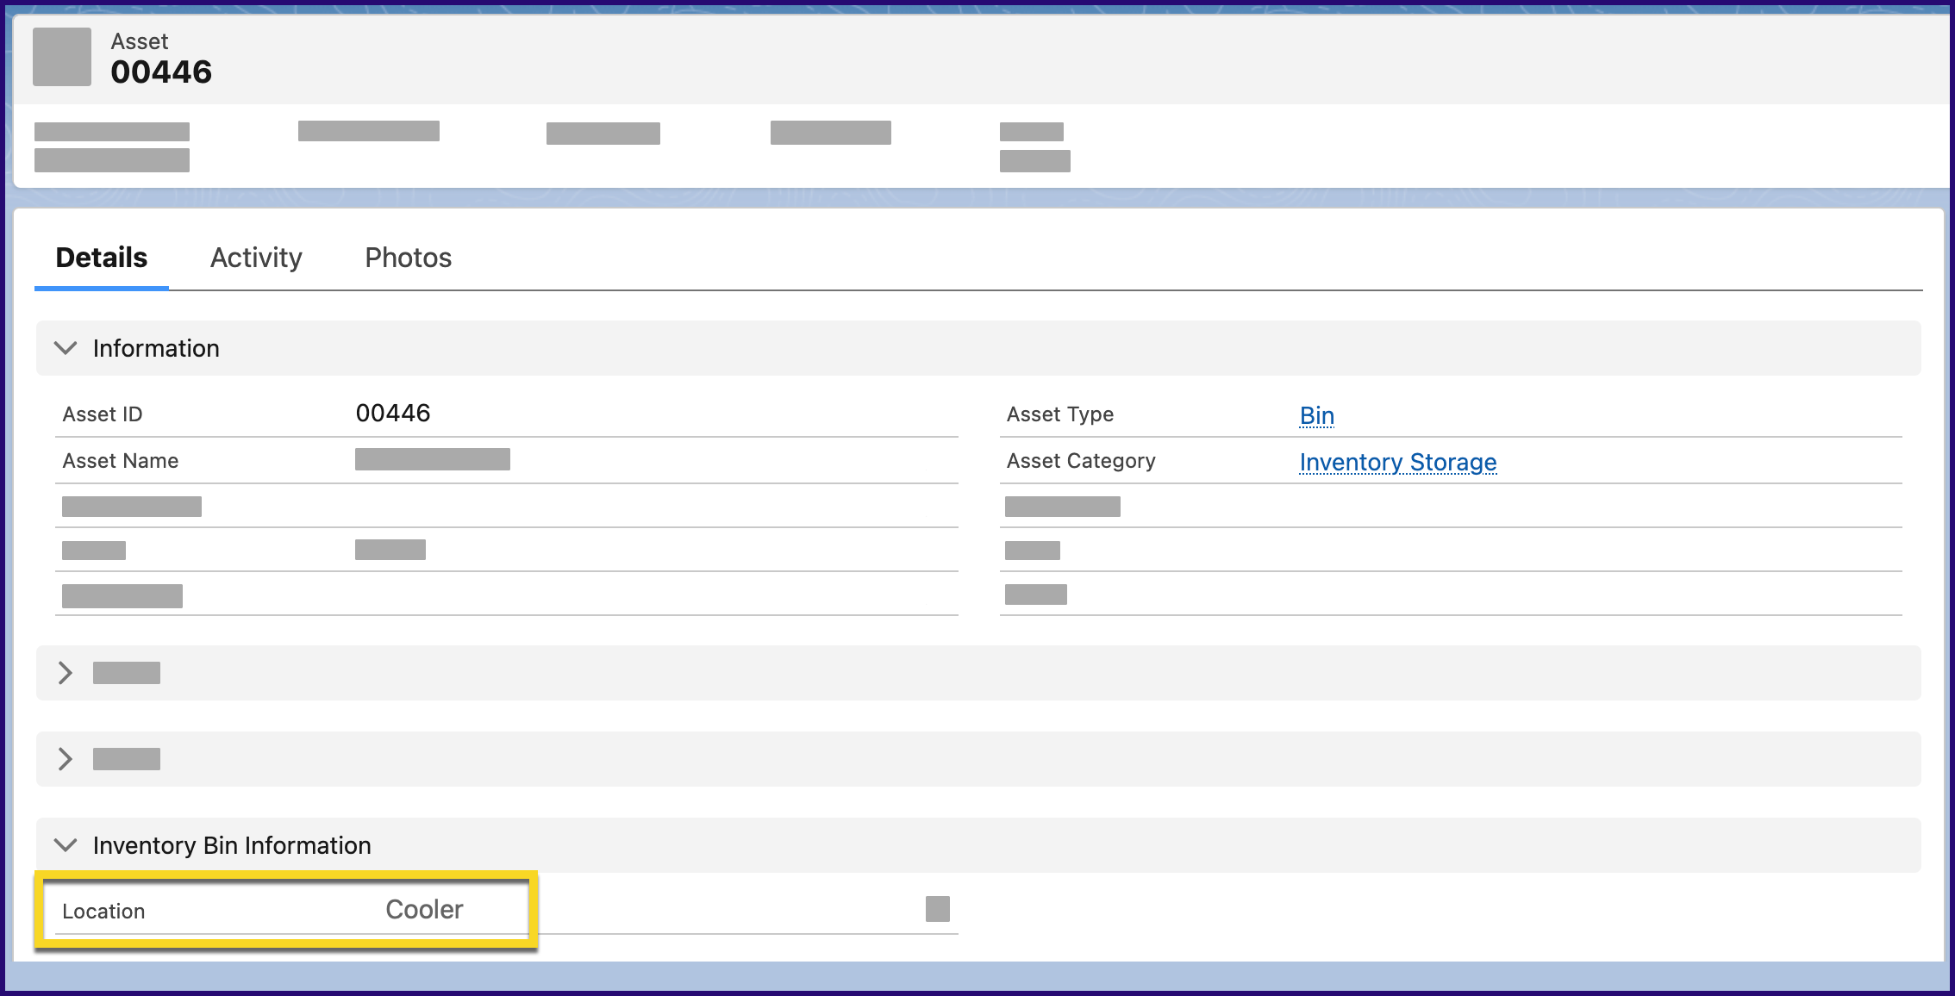Open the Bin asset type link
The image size is (1955, 996).
click(1316, 415)
